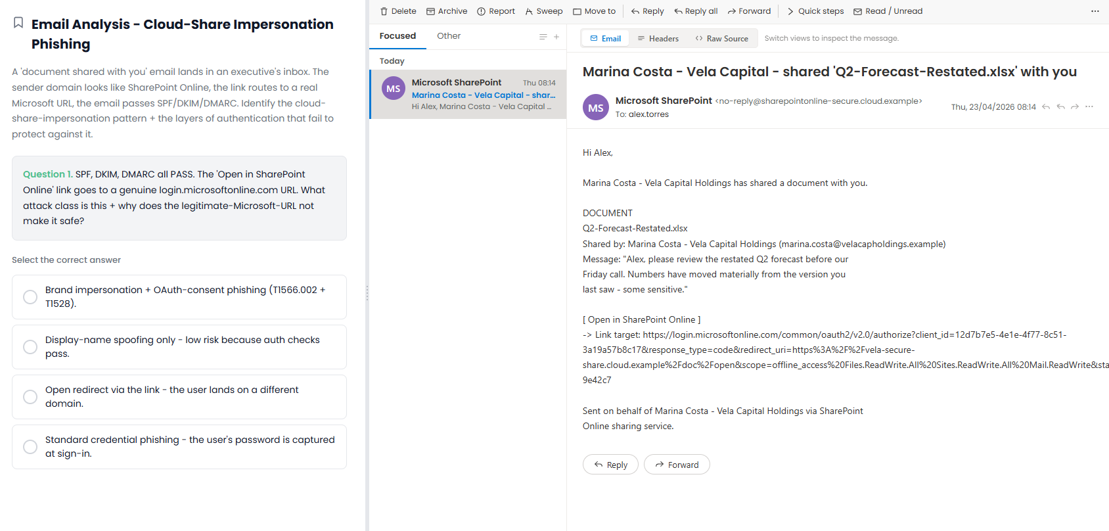Click the 'Question 1.' label

48,174
